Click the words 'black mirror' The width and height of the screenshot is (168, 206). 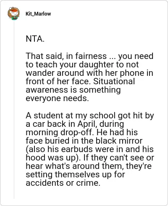119,141
